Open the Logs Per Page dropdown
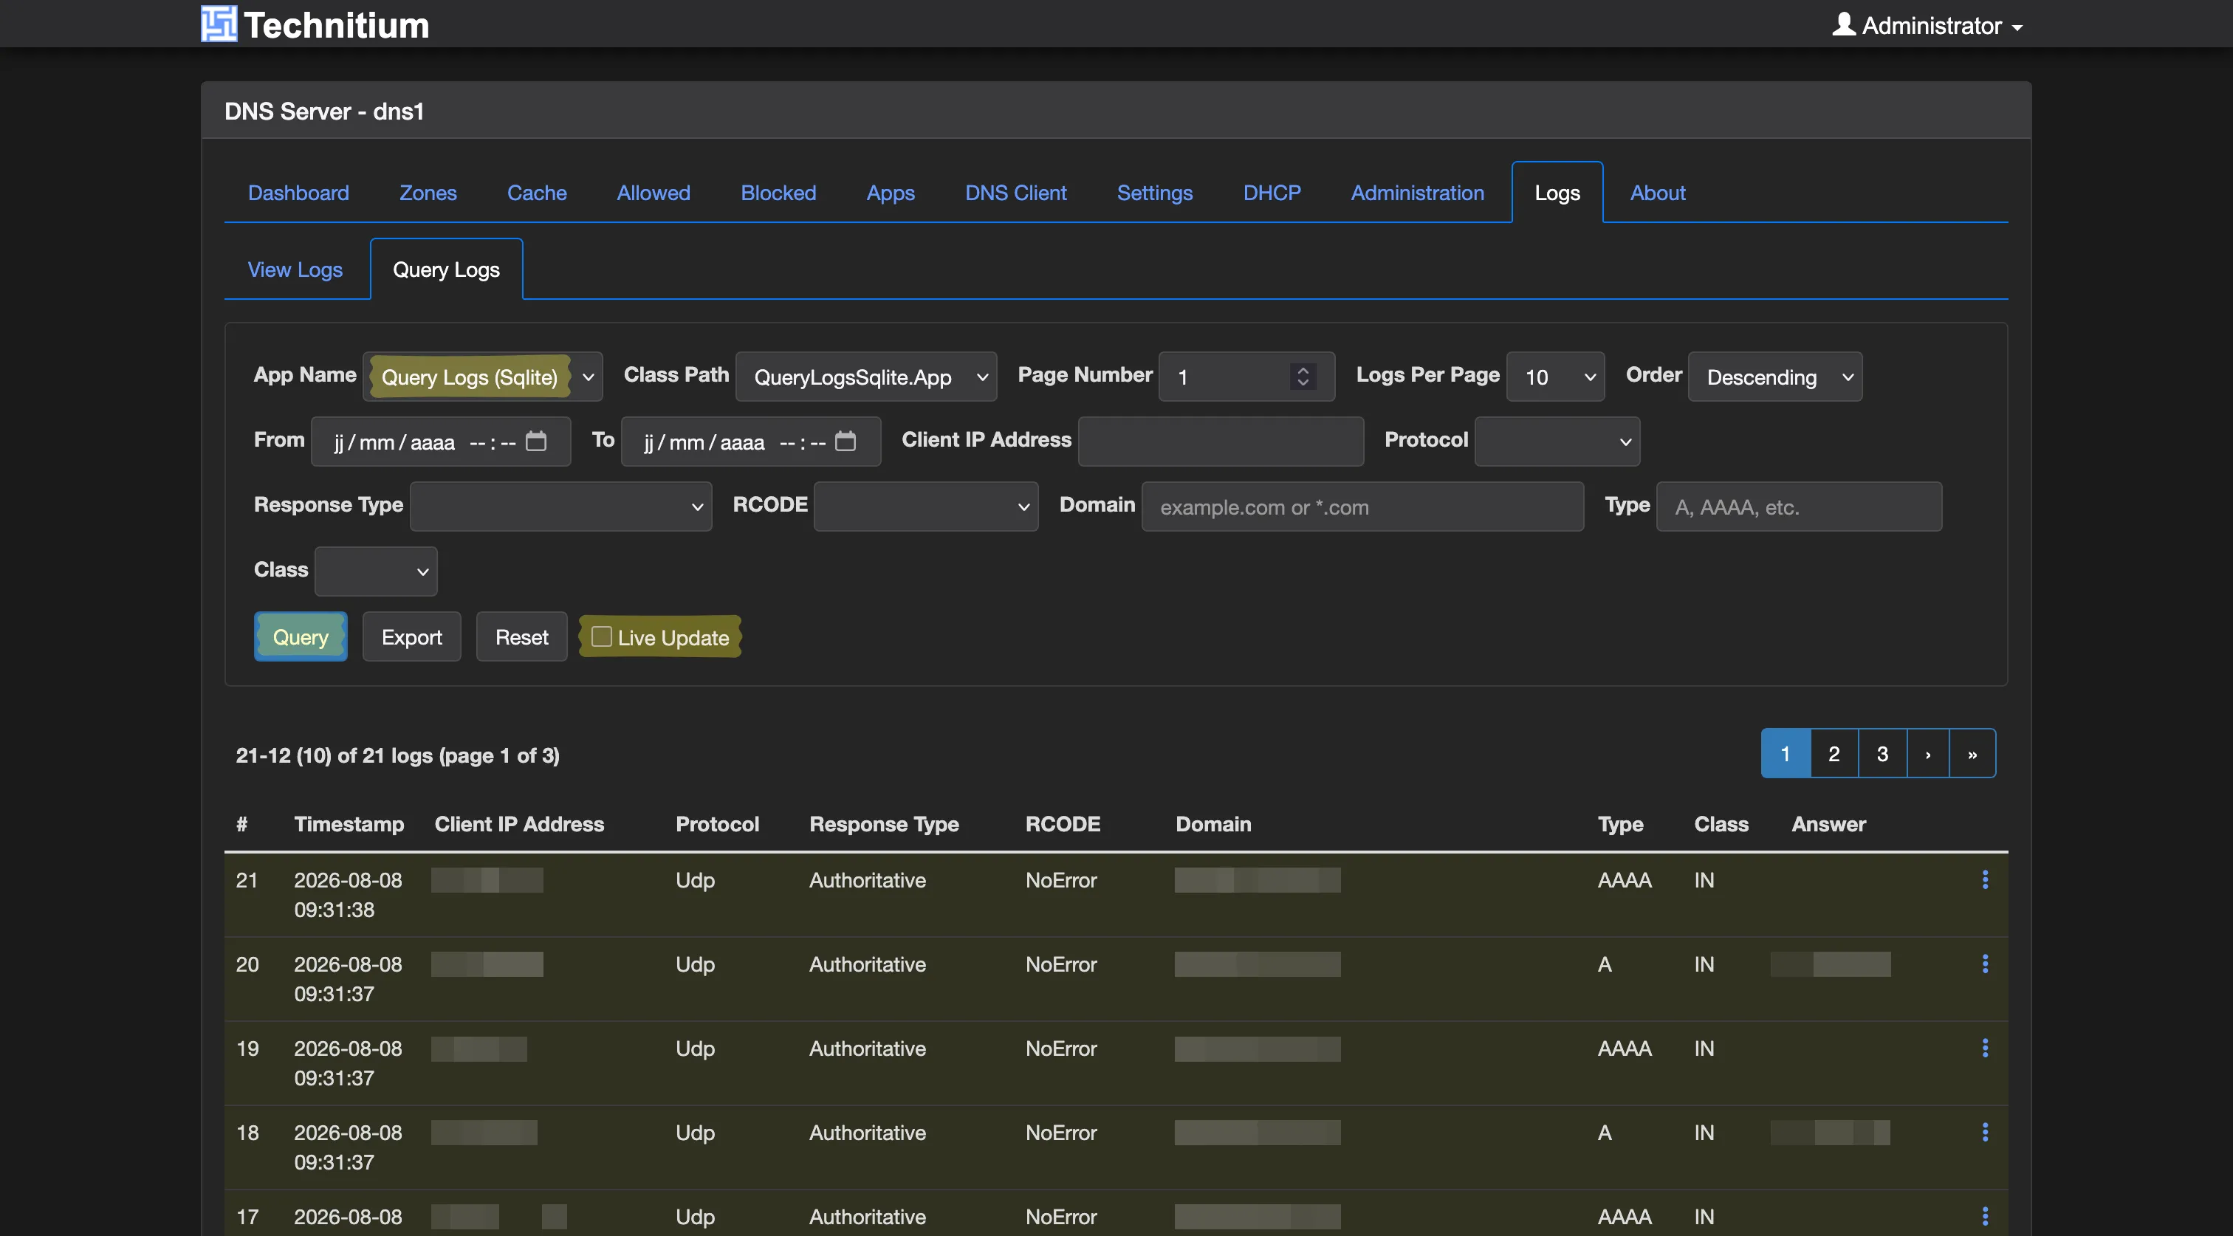 [x=1555, y=376]
